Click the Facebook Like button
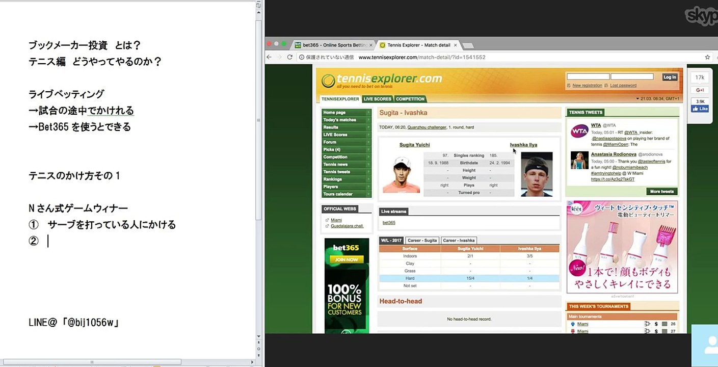This screenshot has width=718, height=367. click(x=700, y=109)
